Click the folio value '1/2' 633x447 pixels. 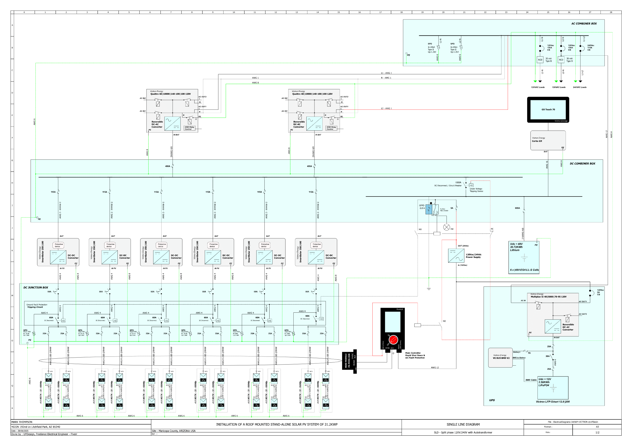597,433
